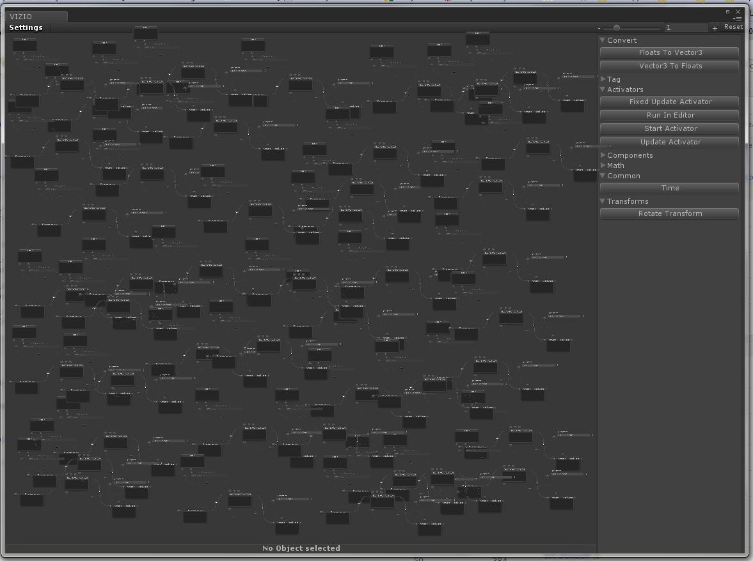Maximize the VIZIO window
Image resolution: width=753 pixels, height=561 pixels.
point(727,12)
